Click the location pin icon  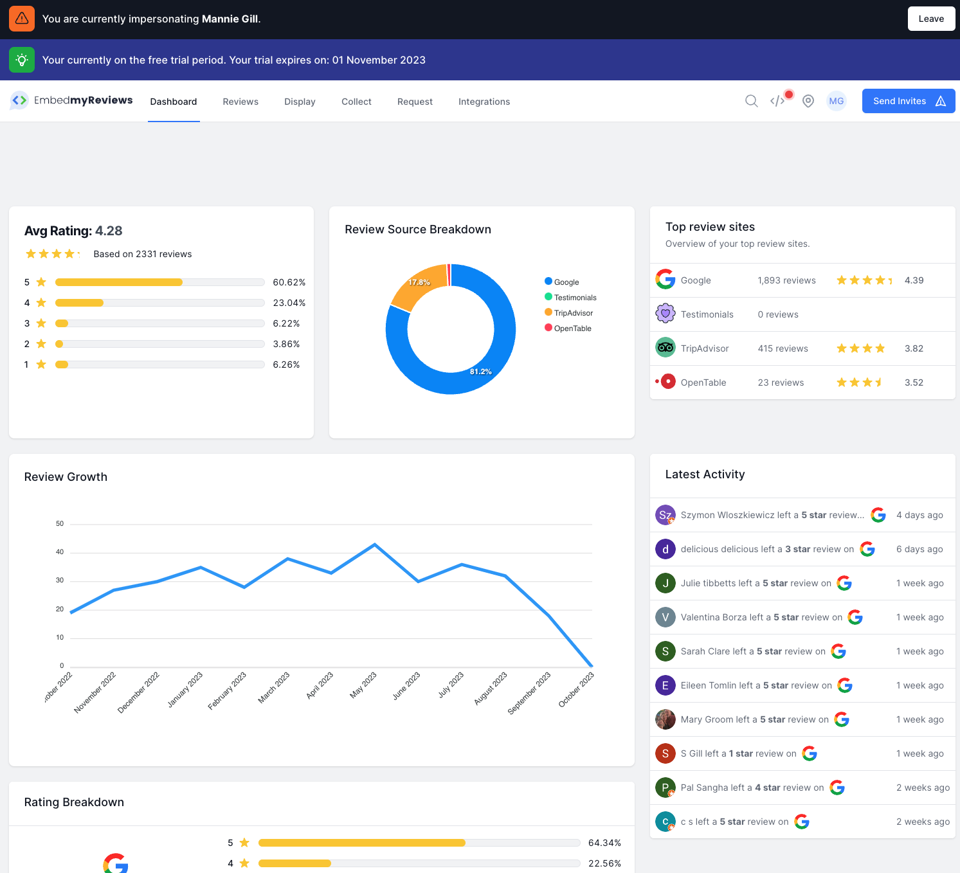click(x=808, y=101)
